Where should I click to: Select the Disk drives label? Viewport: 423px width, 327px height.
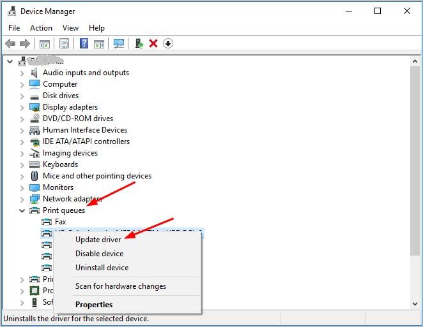point(61,96)
